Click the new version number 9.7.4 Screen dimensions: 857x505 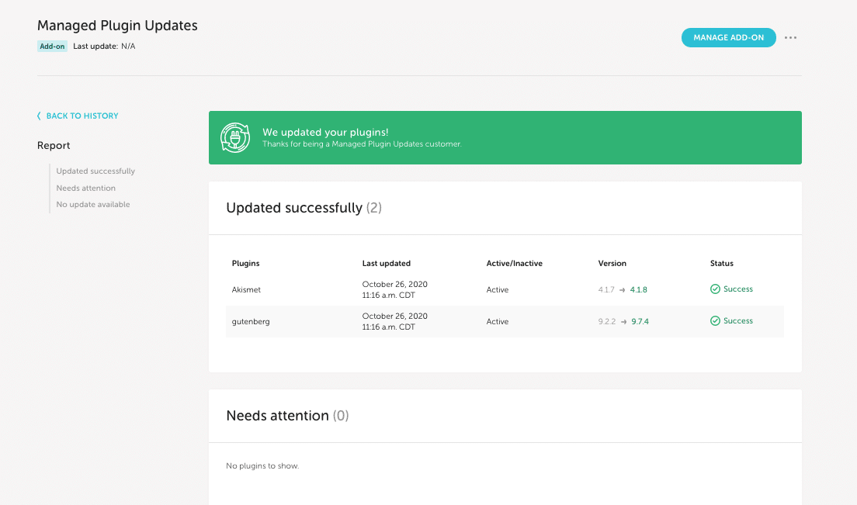(640, 322)
